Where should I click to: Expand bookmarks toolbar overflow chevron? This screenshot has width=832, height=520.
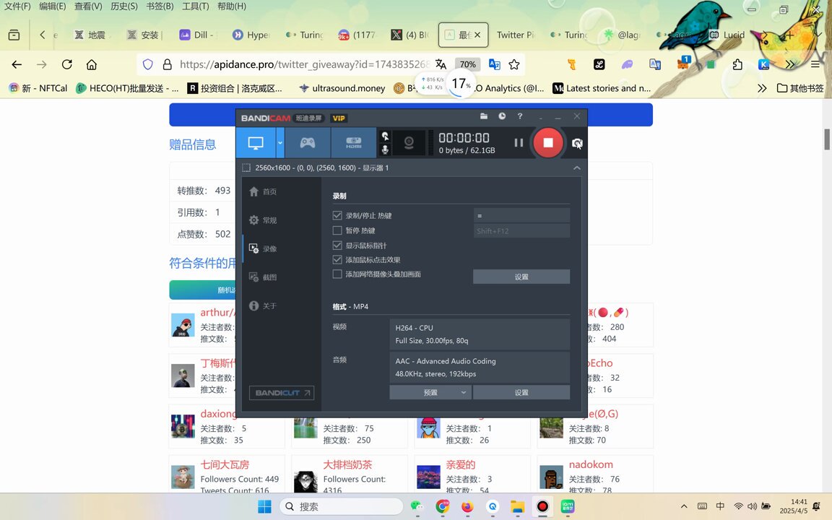point(762,88)
